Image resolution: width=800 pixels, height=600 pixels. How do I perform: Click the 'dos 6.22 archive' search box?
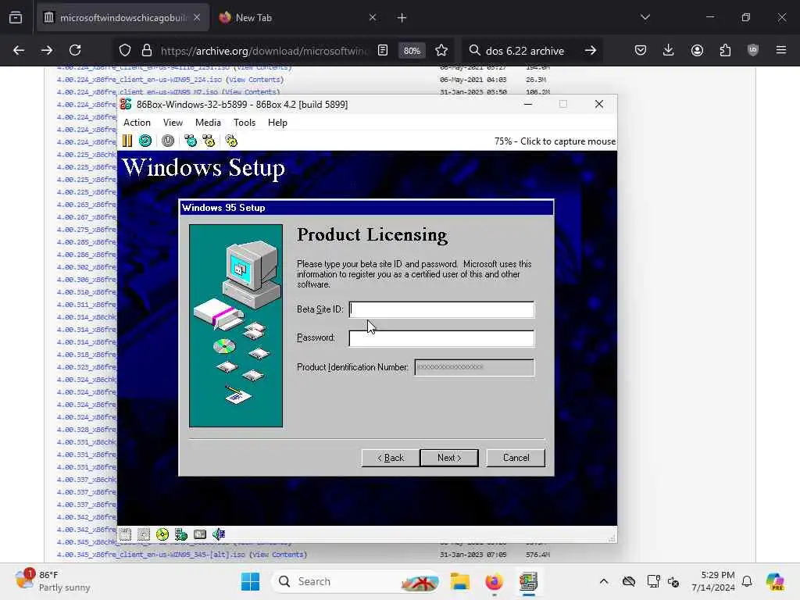coord(524,51)
